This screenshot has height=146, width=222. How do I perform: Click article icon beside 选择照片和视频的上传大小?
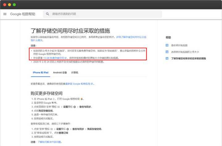[x=167, y=52]
